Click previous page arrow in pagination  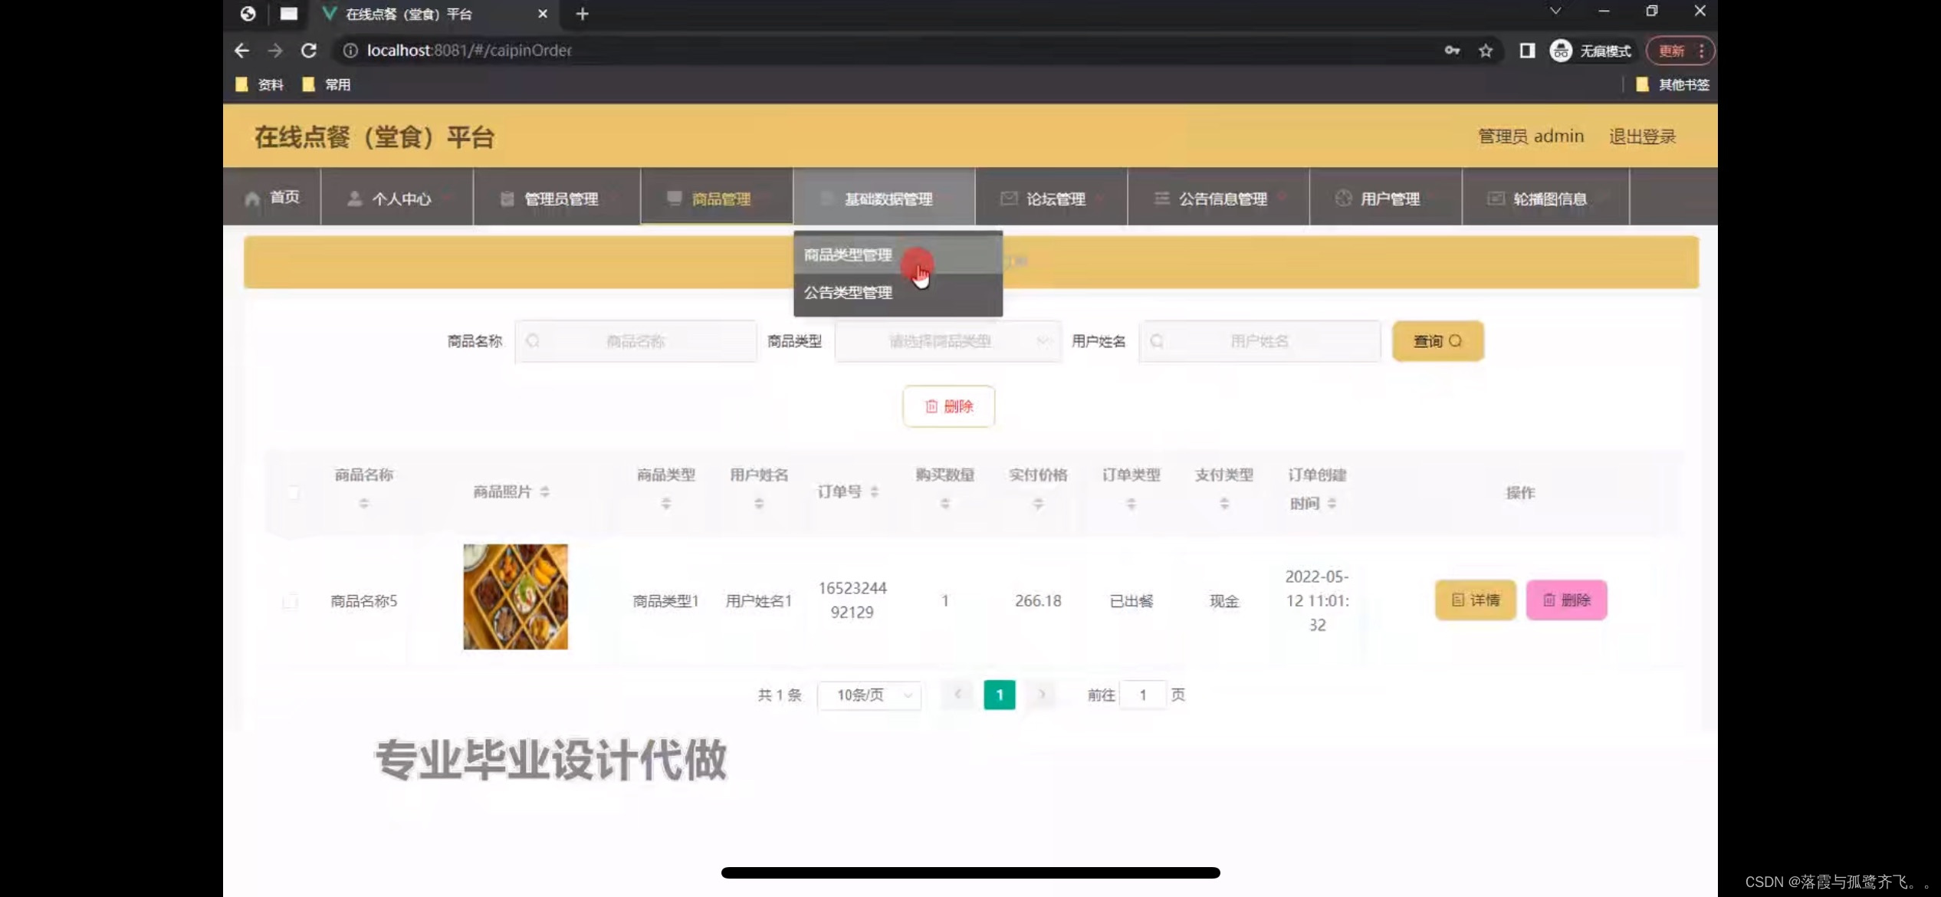957,695
